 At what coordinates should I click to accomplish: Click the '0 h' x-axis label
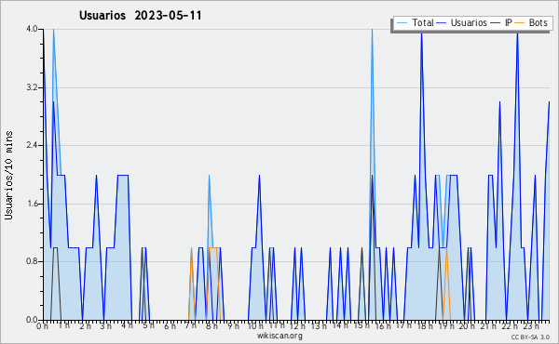coord(43,325)
